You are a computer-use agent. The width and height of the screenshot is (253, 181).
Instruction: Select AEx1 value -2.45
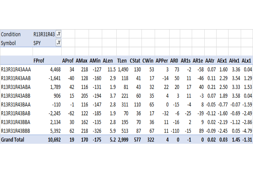click(x=223, y=131)
